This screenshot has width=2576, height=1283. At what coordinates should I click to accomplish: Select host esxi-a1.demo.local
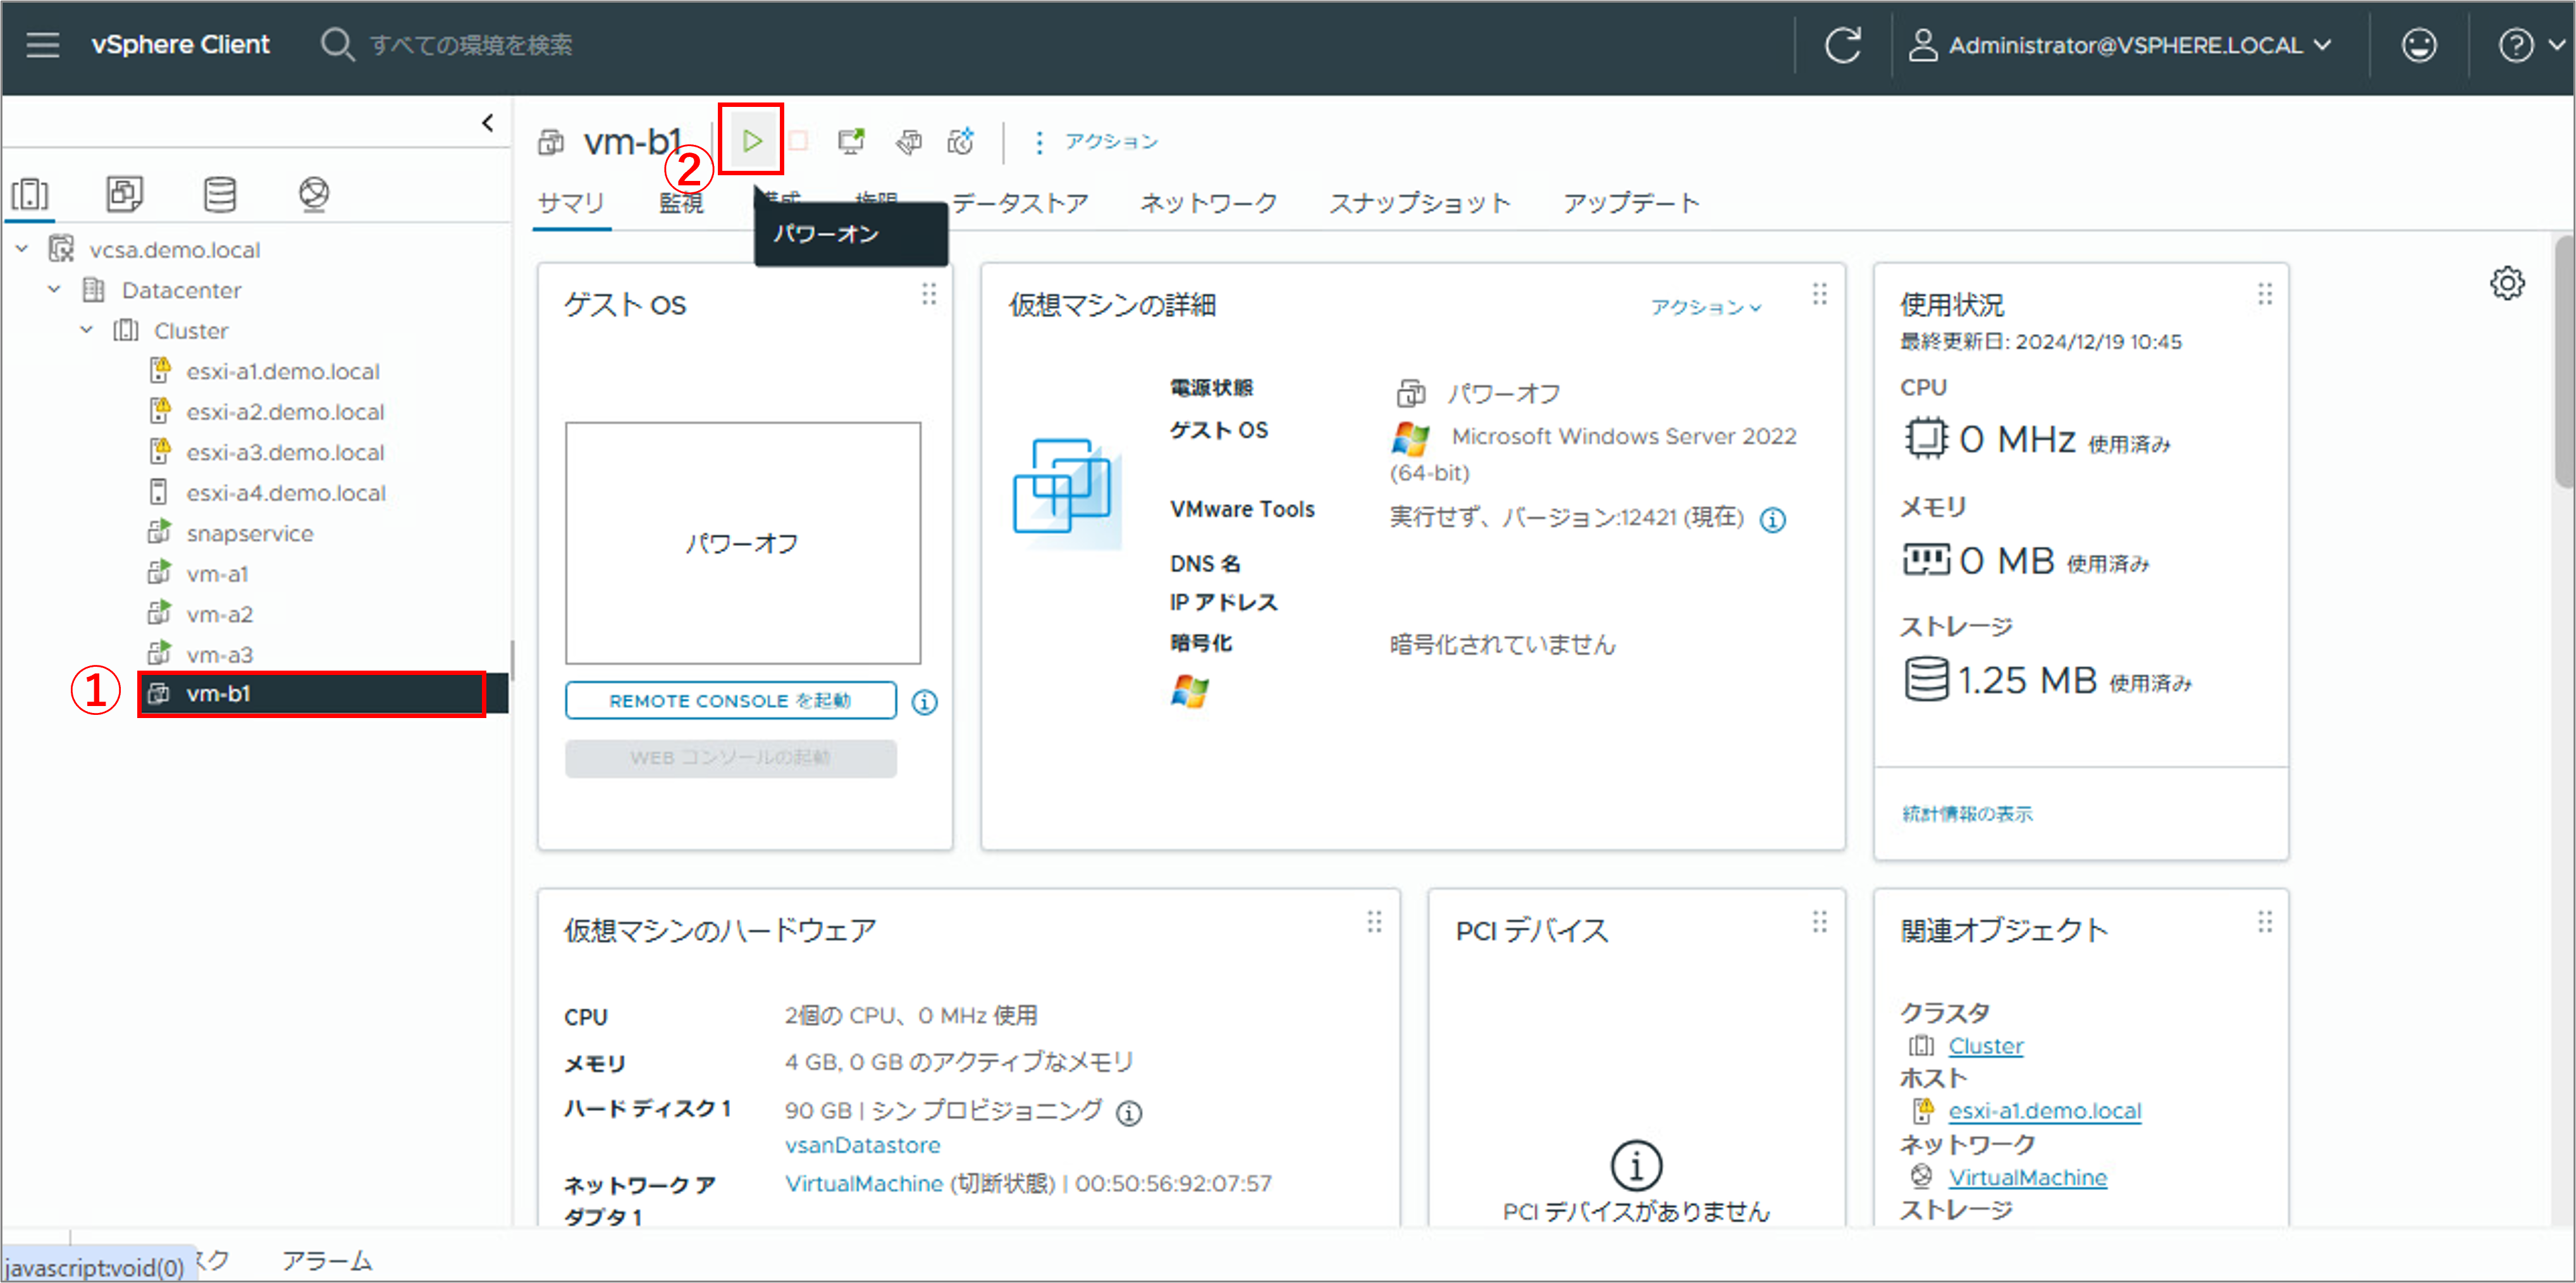coord(282,371)
